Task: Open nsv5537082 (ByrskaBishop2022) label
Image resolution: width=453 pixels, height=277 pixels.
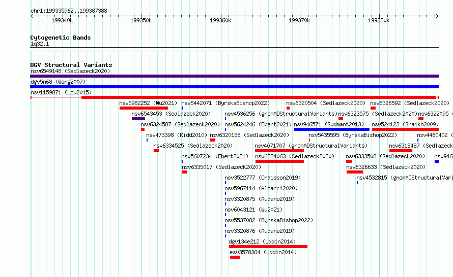Action: pyautogui.click(x=269, y=220)
